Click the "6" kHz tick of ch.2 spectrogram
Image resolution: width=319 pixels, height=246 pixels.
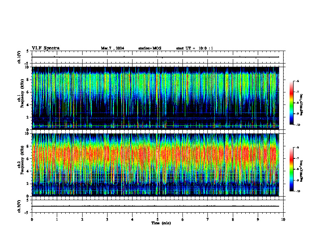click(x=28, y=159)
